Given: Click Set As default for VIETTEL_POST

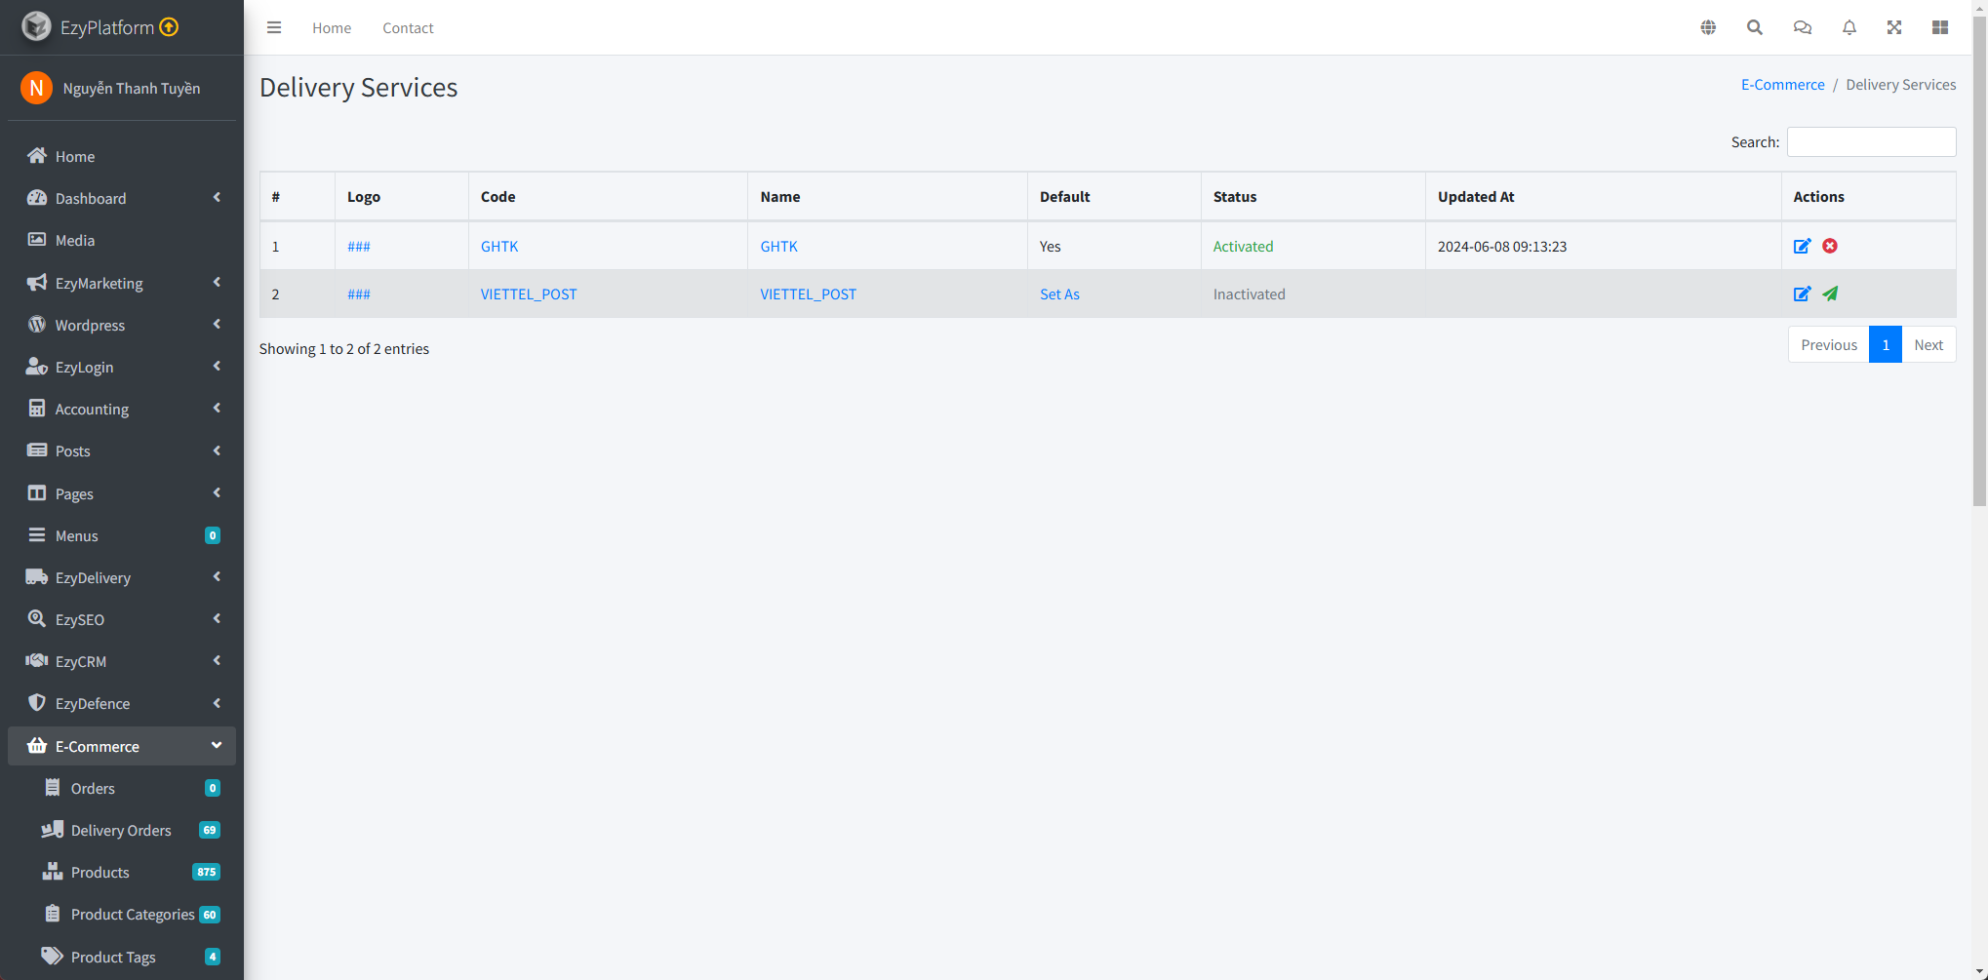Looking at the screenshot, I should point(1059,294).
